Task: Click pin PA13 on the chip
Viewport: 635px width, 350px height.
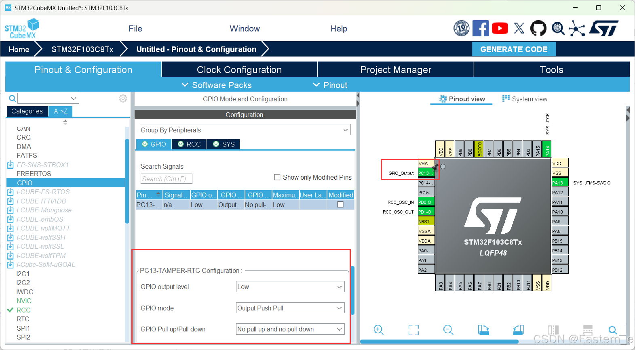Action: [x=560, y=182]
